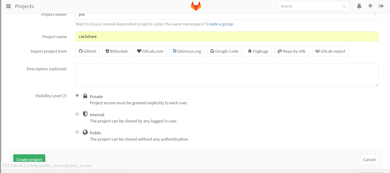Click the GitLab fox logo

pyautogui.click(x=196, y=6)
